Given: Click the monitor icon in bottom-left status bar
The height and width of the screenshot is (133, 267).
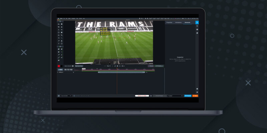Looking at the screenshot, I should 58,96.
